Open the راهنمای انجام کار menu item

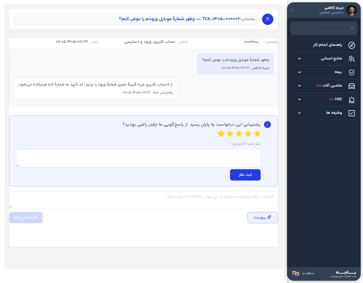pos(325,45)
